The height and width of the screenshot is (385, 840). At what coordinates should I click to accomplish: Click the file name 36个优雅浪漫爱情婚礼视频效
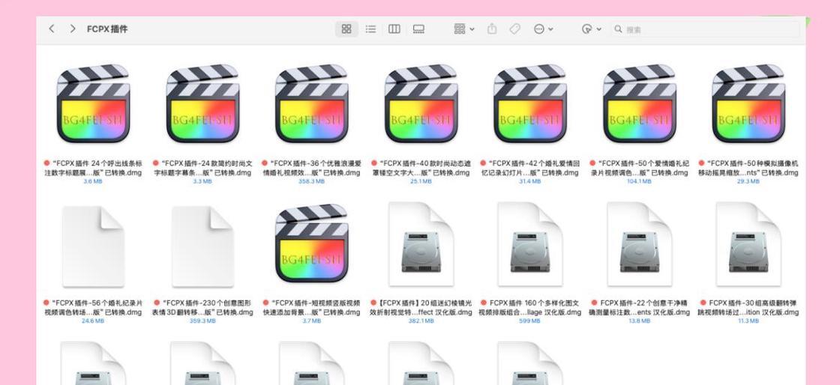[x=311, y=168]
